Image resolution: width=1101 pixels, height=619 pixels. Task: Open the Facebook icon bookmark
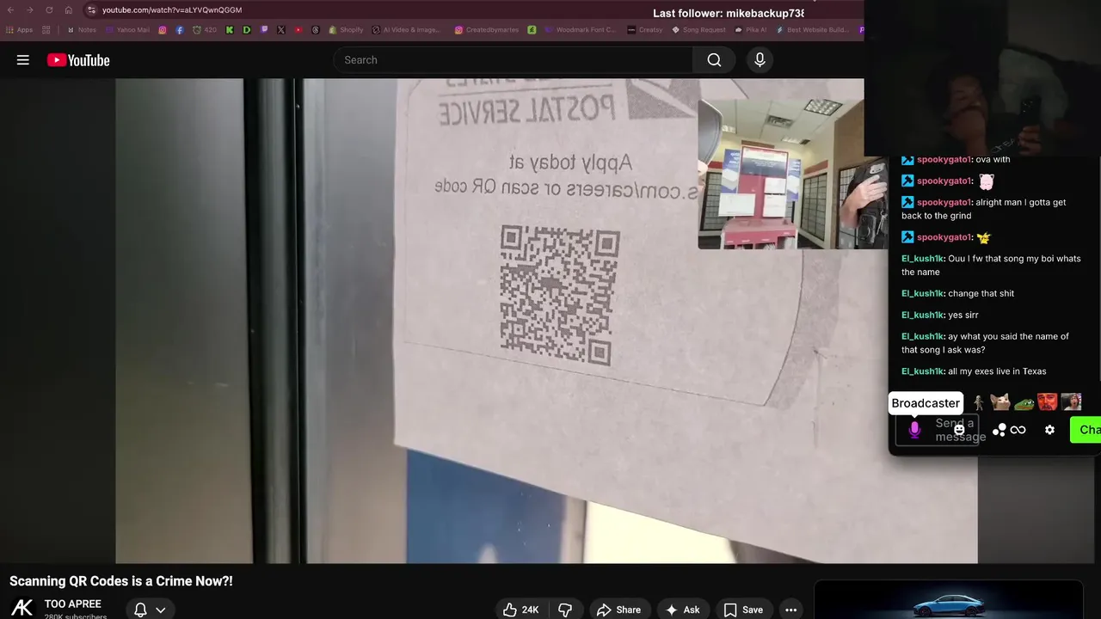tap(180, 30)
